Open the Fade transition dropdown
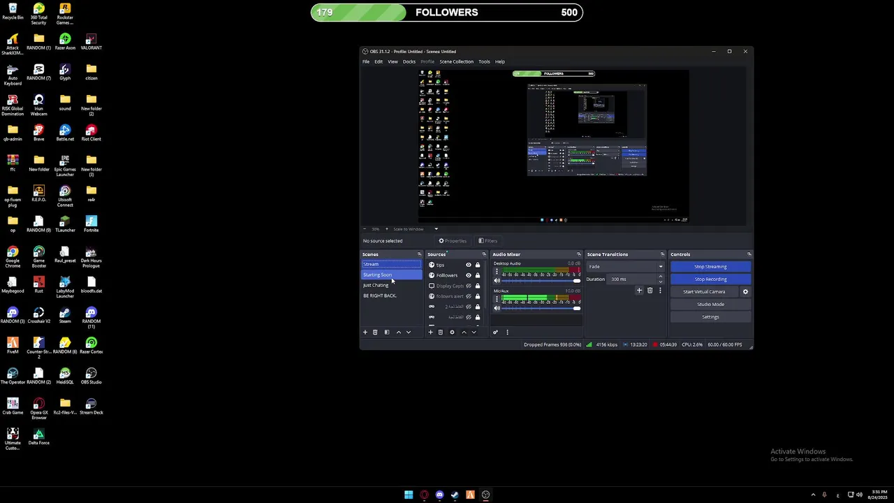The height and width of the screenshot is (503, 894). (625, 266)
